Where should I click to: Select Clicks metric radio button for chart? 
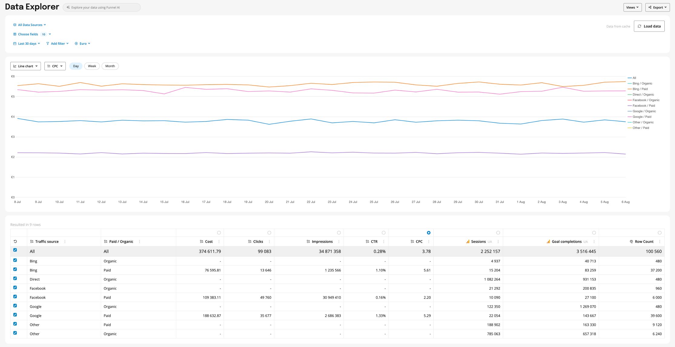click(x=269, y=233)
